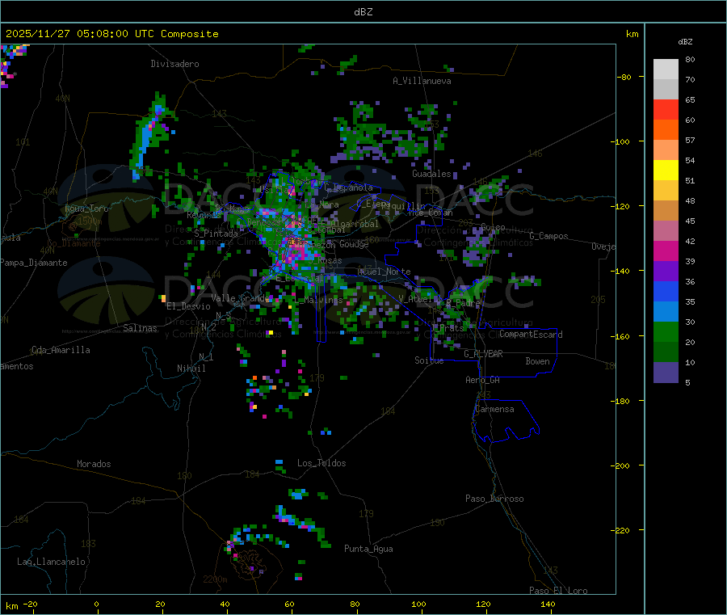Screen dimensions: 727x615
Task: Pick the white 70-80 dBZ legend swatch
Action: pyautogui.click(x=666, y=70)
